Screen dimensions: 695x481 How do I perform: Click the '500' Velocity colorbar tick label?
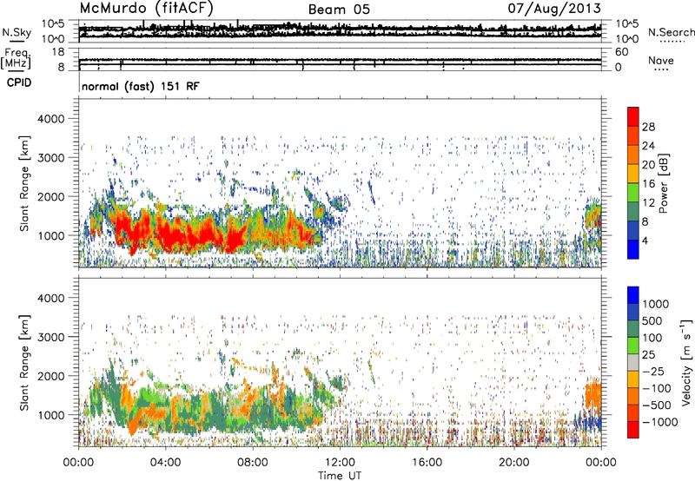pos(652,320)
